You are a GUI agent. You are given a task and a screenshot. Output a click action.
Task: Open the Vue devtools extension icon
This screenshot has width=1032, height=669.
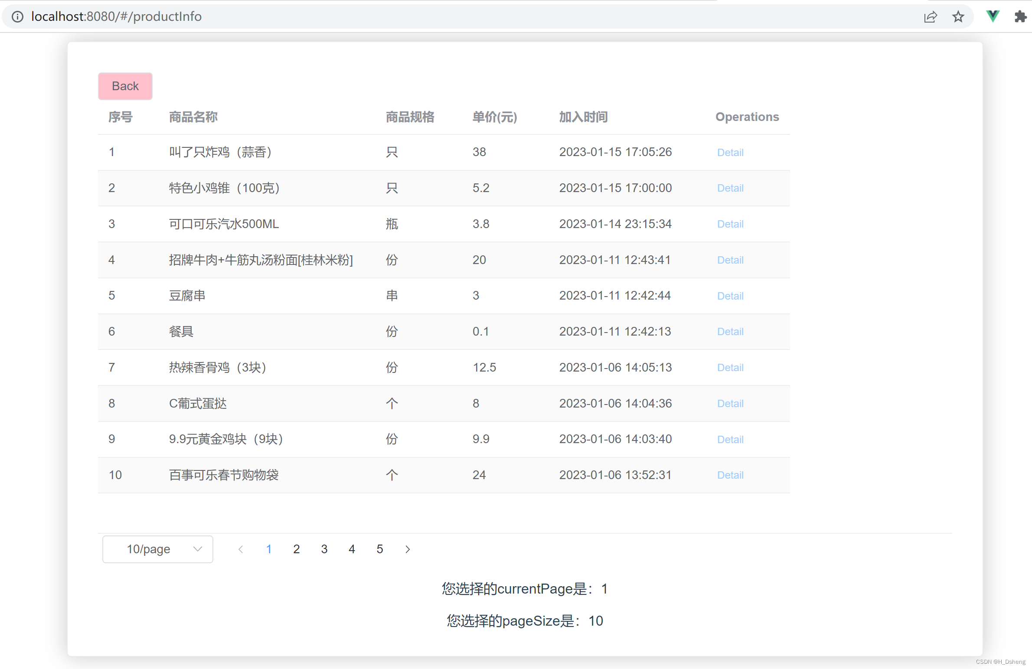coord(993,16)
